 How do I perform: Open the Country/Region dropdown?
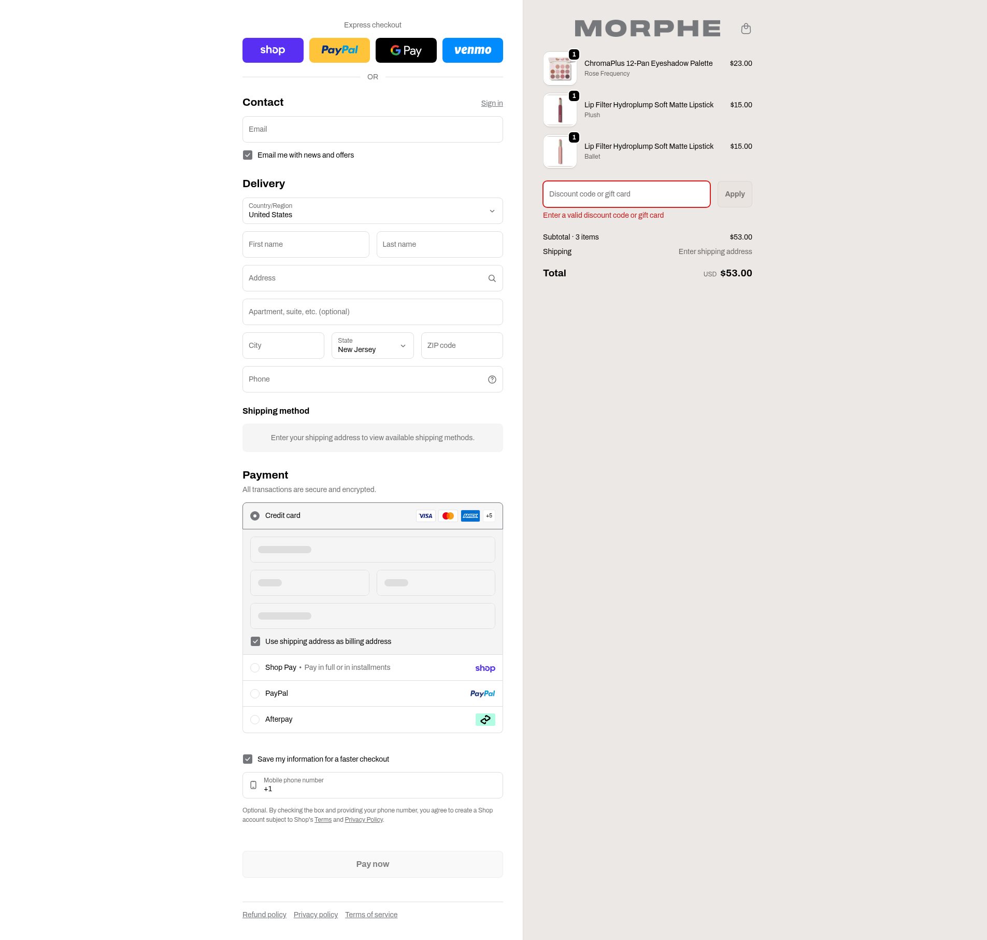click(373, 211)
